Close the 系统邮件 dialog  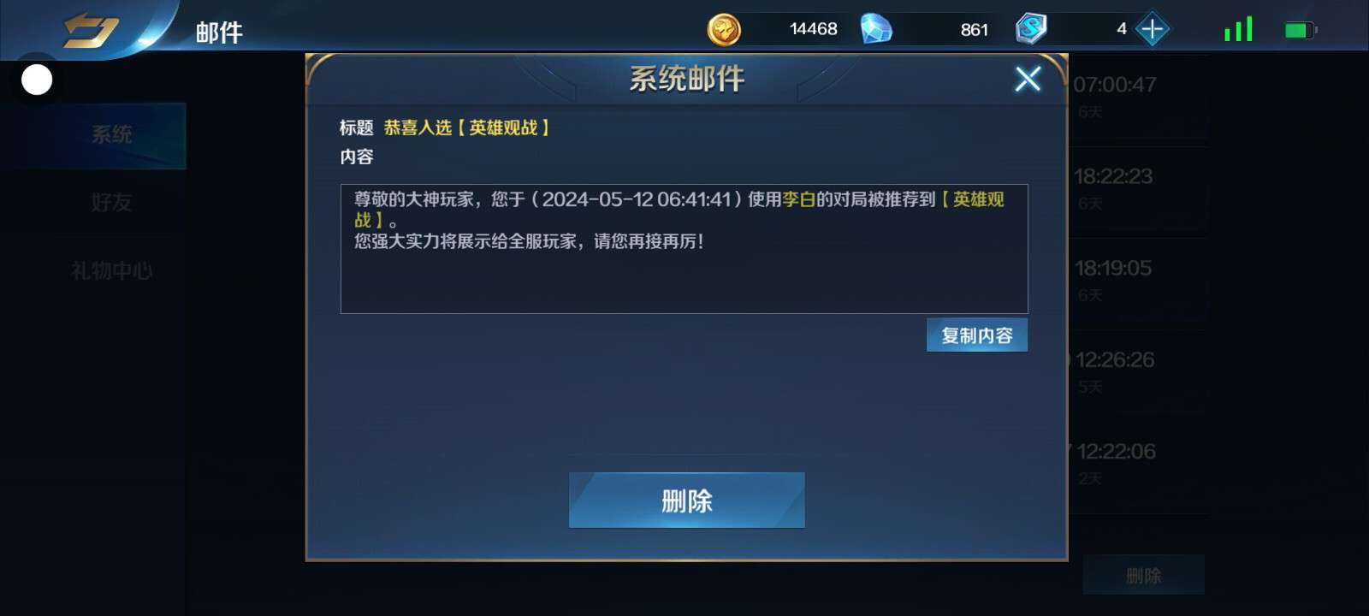tap(1028, 79)
